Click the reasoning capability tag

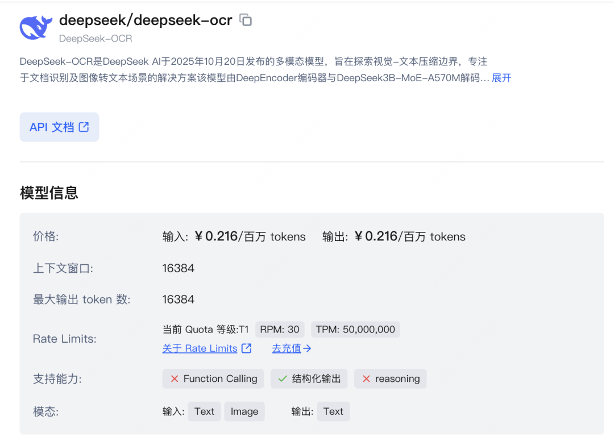click(x=391, y=379)
